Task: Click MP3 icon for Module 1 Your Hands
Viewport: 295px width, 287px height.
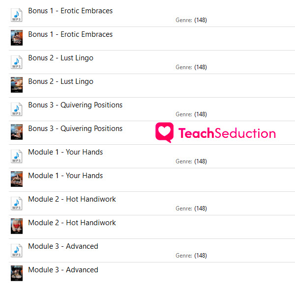Action: pyautogui.click(x=17, y=156)
